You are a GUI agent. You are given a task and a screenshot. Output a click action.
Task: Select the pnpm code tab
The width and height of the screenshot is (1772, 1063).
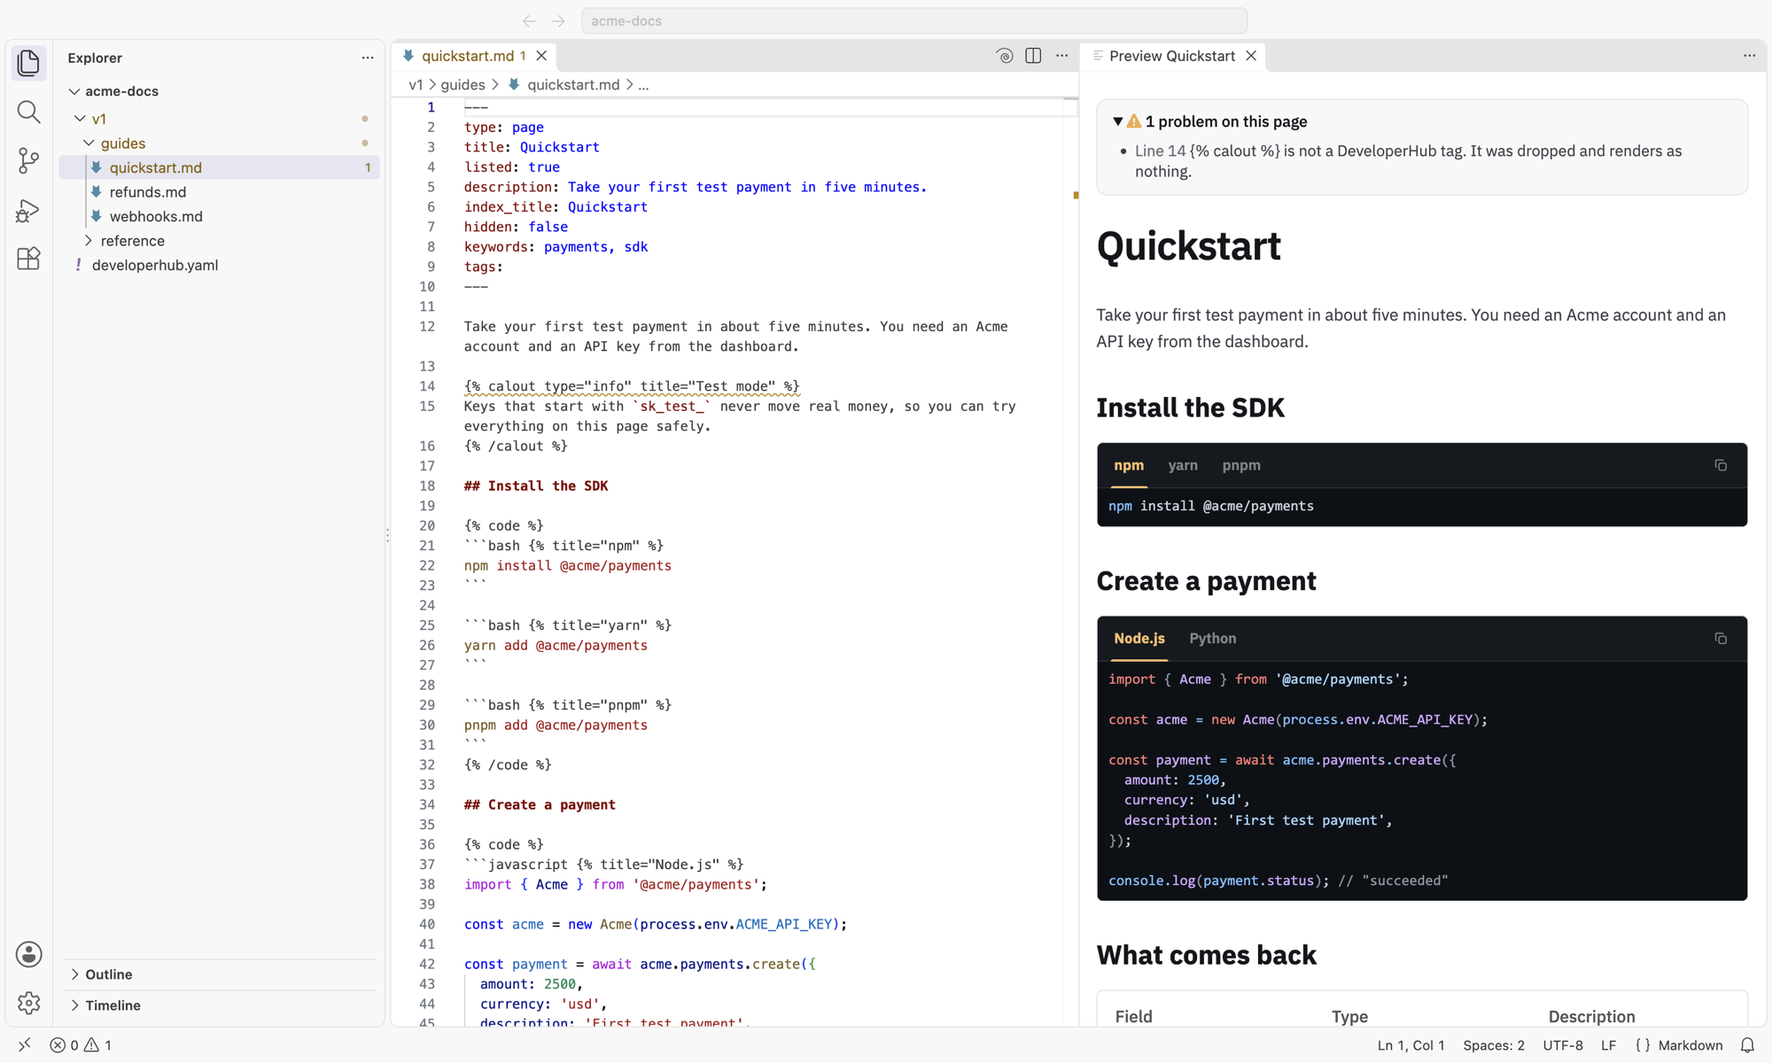[1241, 465]
